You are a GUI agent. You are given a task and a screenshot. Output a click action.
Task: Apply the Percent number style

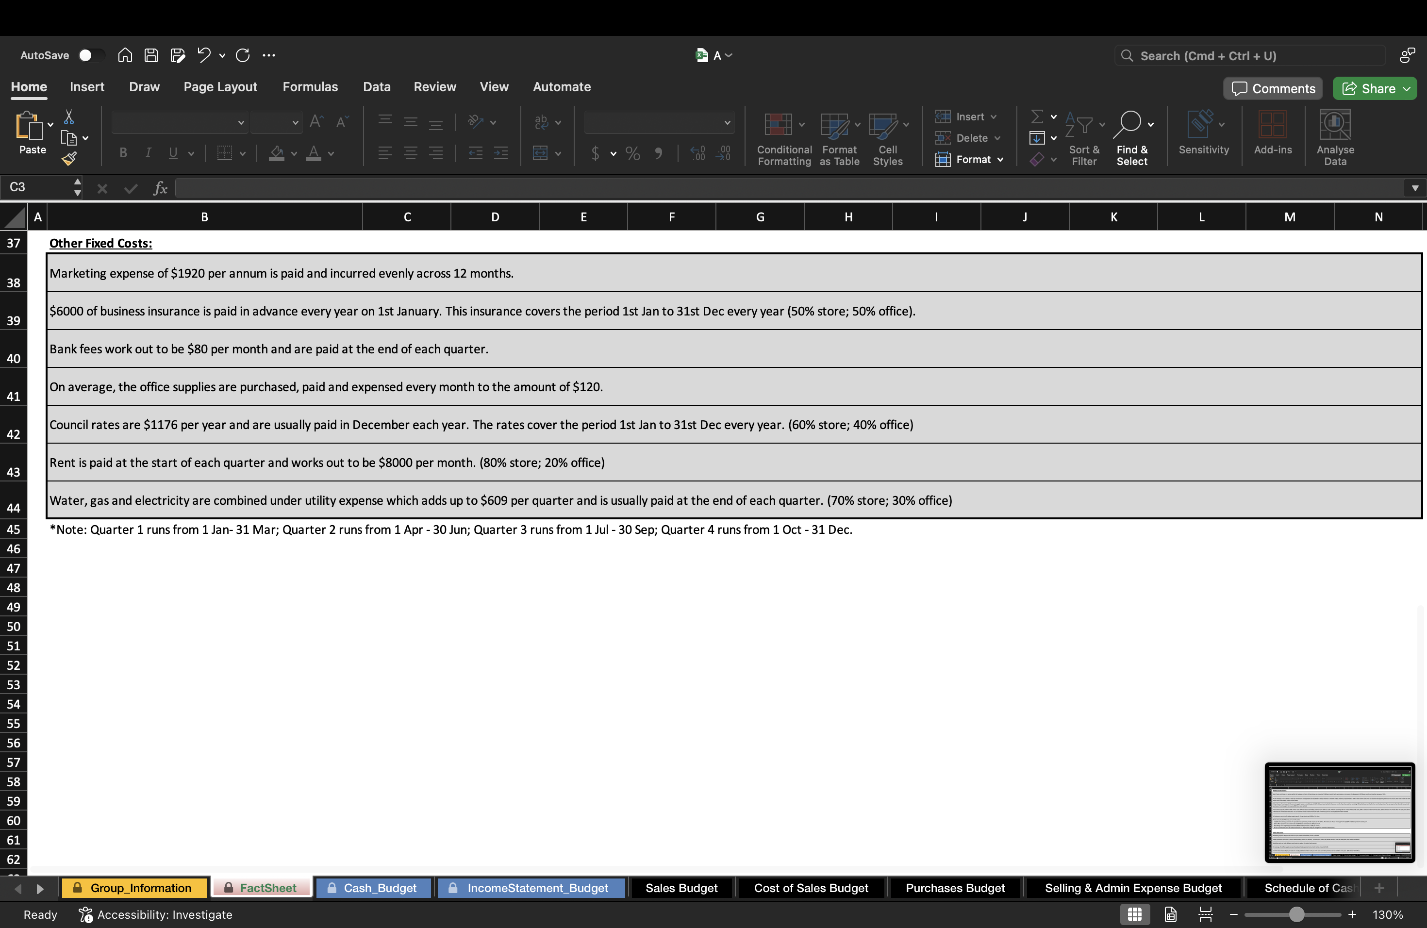point(632,153)
